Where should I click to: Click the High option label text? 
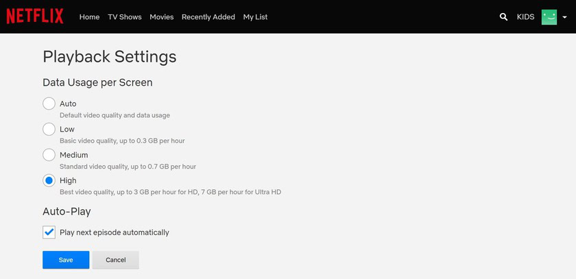tap(68, 180)
